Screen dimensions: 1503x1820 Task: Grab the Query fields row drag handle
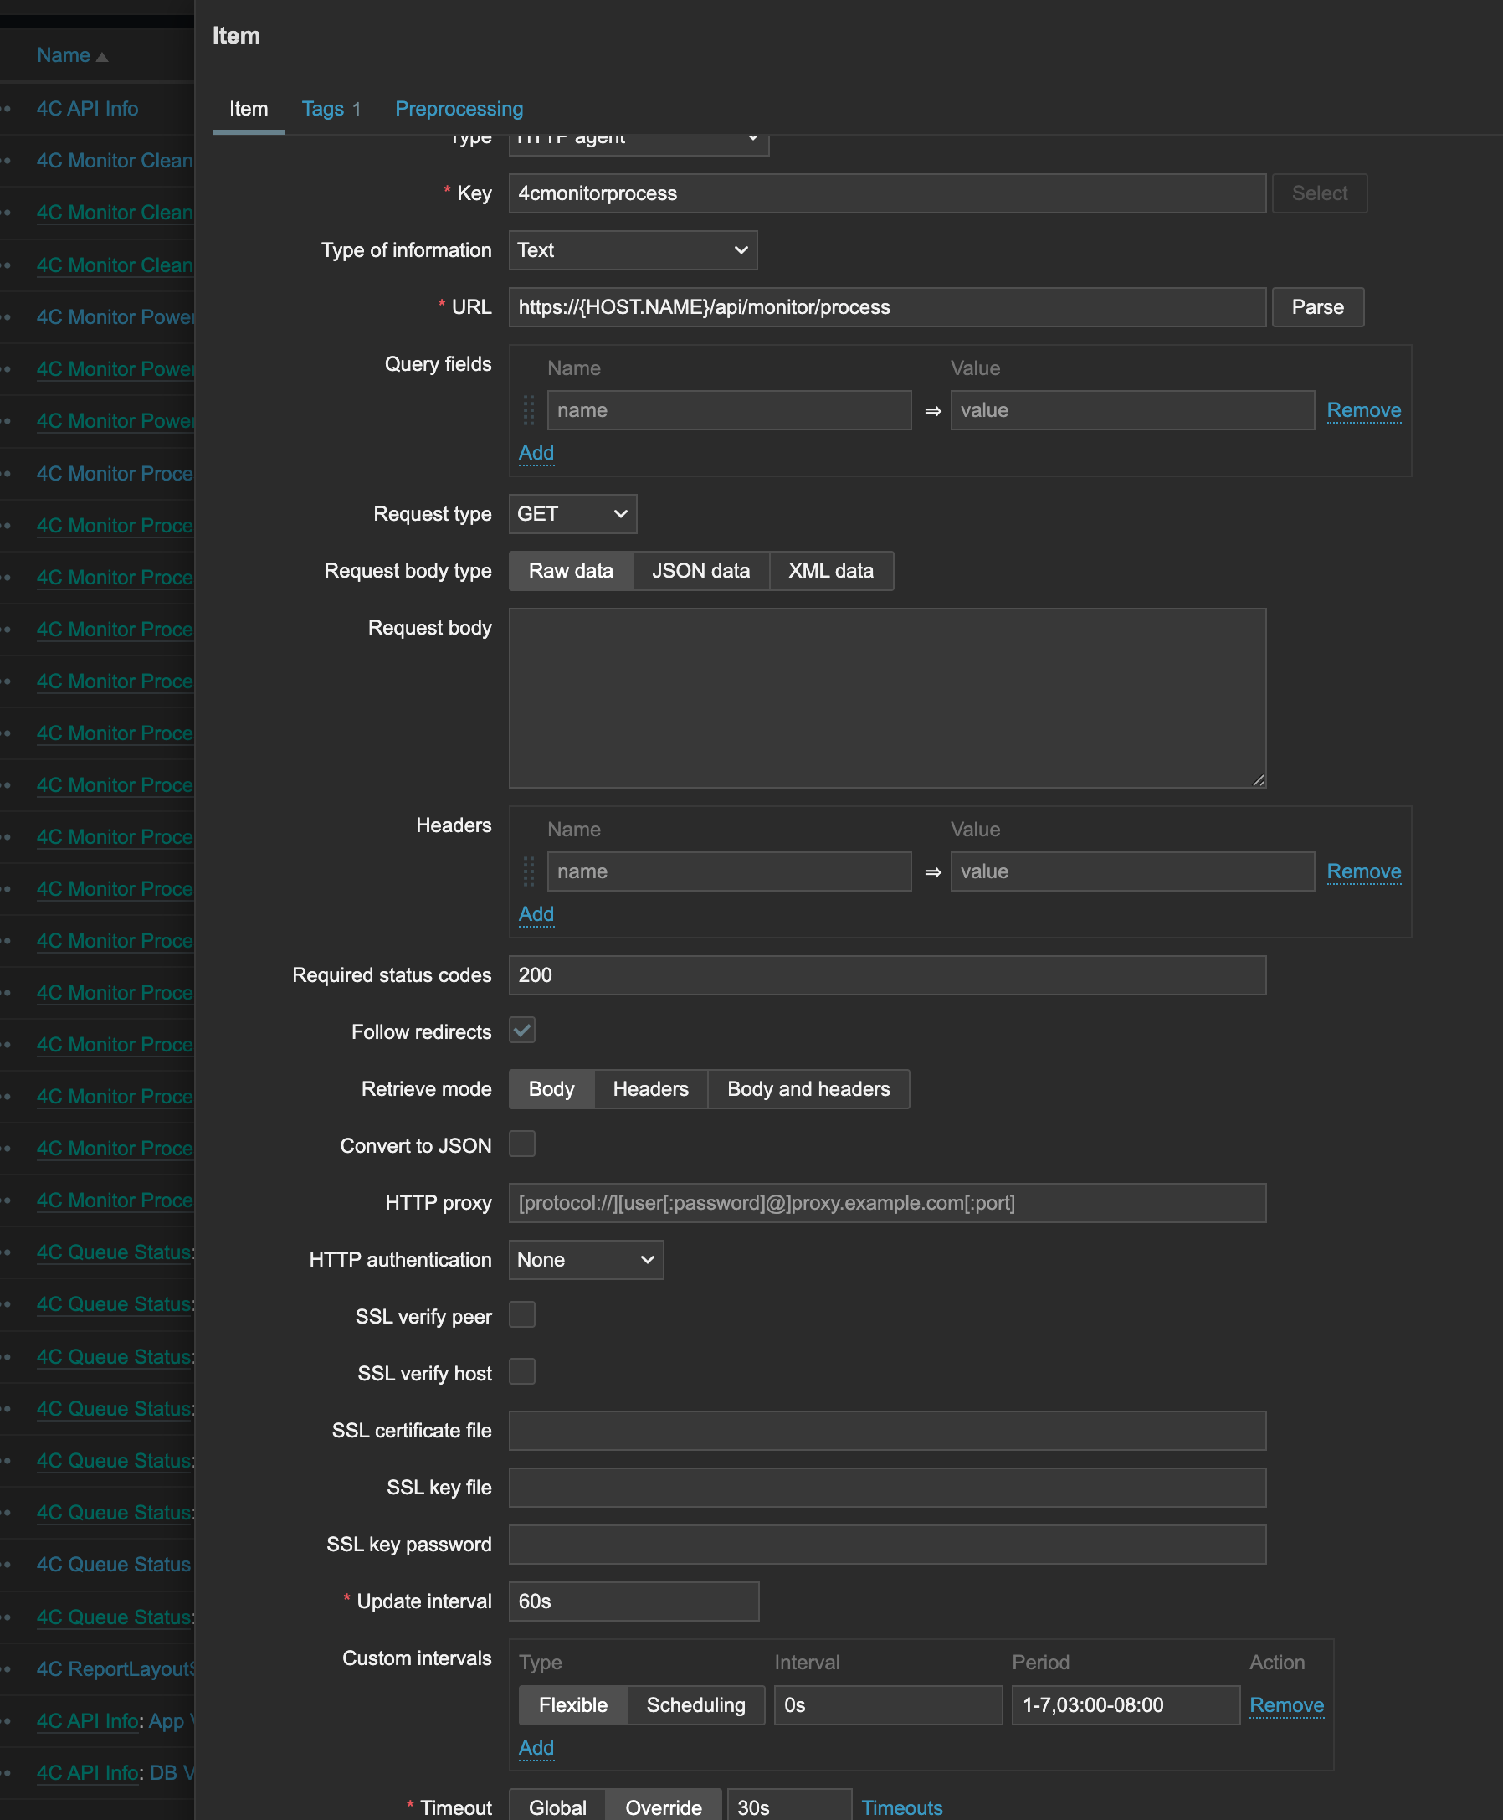coord(528,410)
